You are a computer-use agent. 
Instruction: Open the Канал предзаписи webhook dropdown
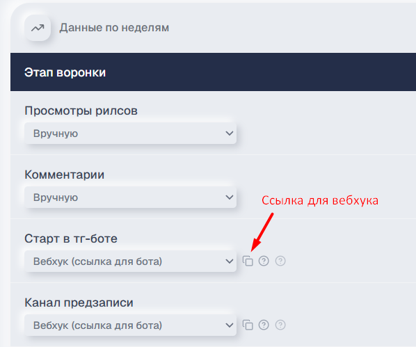(130, 325)
